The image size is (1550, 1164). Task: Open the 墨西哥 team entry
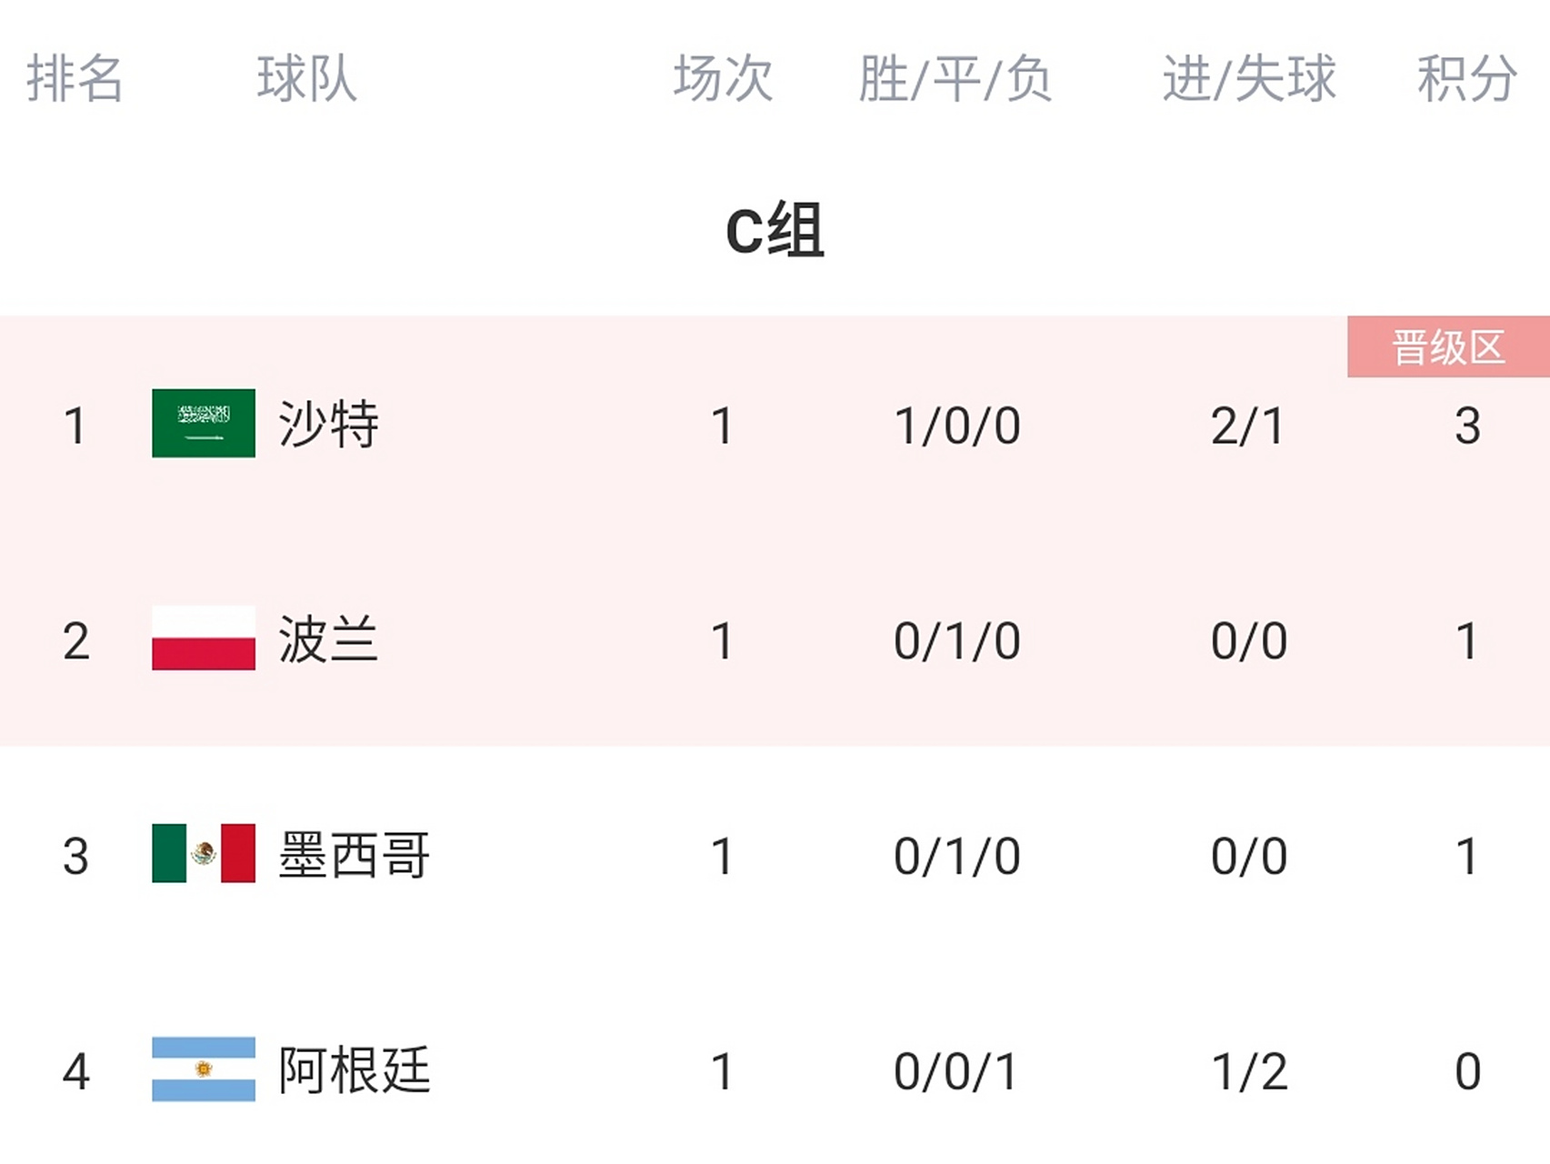point(354,856)
